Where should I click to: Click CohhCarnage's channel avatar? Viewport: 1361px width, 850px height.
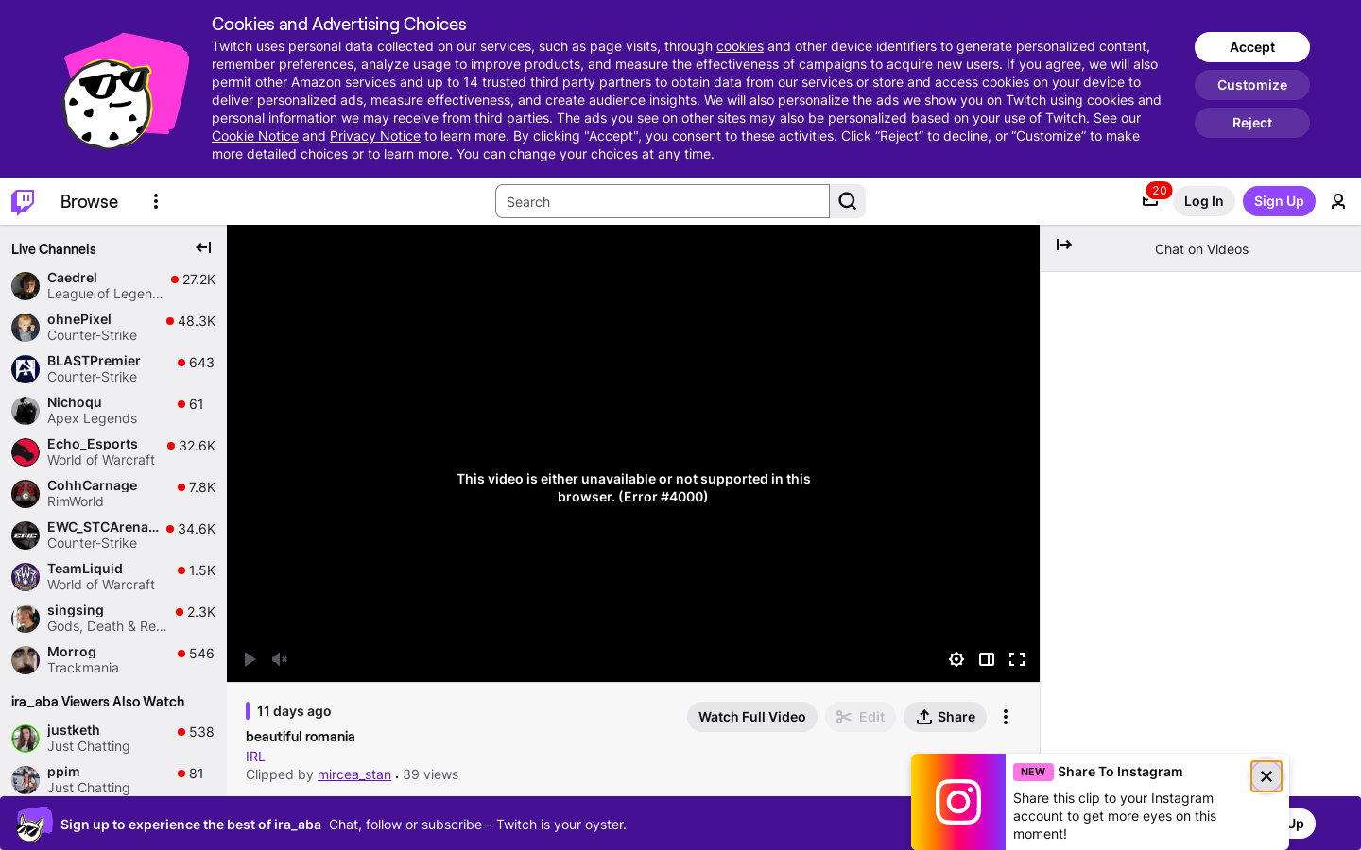[26, 494]
